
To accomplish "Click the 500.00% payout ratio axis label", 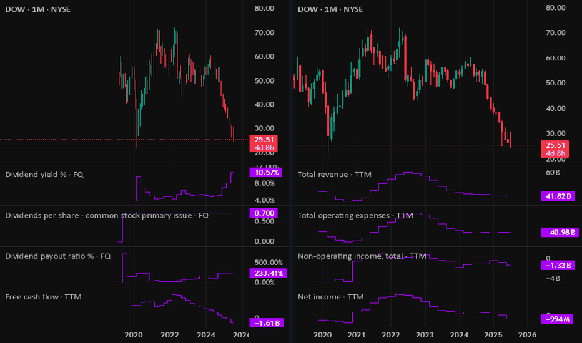I will (269, 263).
